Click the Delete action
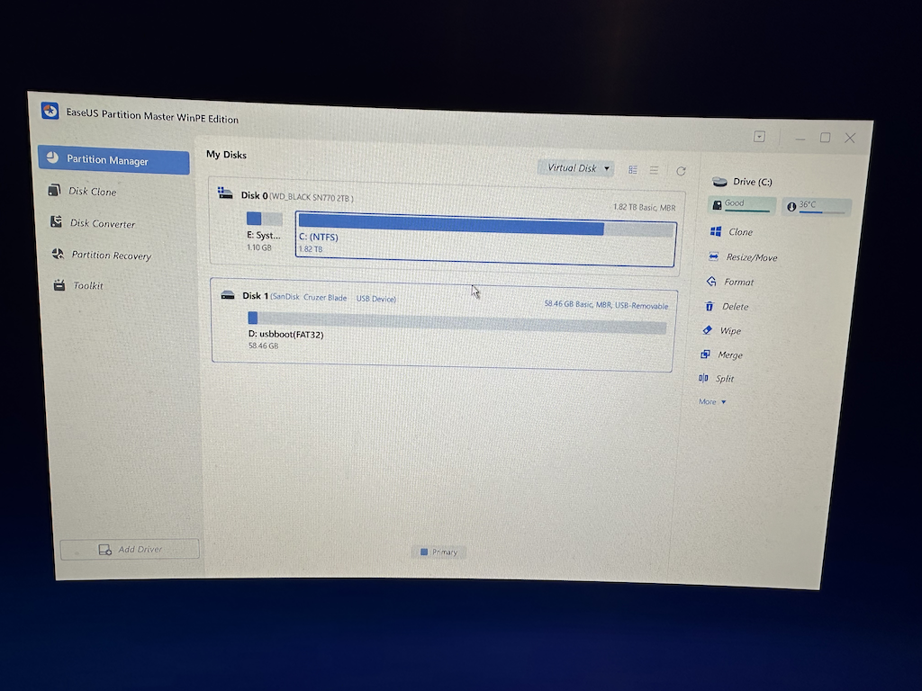 pyautogui.click(x=735, y=307)
